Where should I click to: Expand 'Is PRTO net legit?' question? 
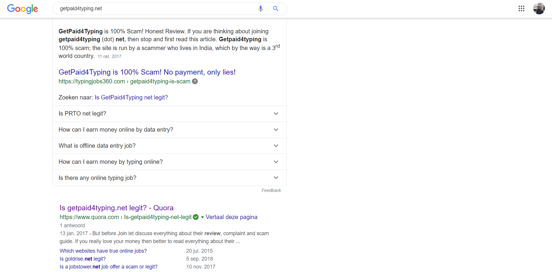click(x=170, y=114)
